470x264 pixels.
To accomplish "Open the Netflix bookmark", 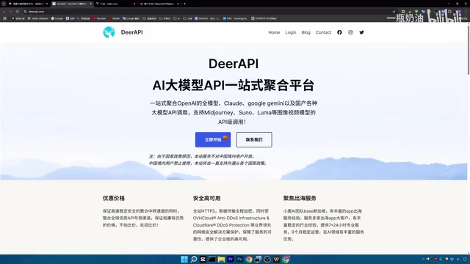I will [115, 18].
